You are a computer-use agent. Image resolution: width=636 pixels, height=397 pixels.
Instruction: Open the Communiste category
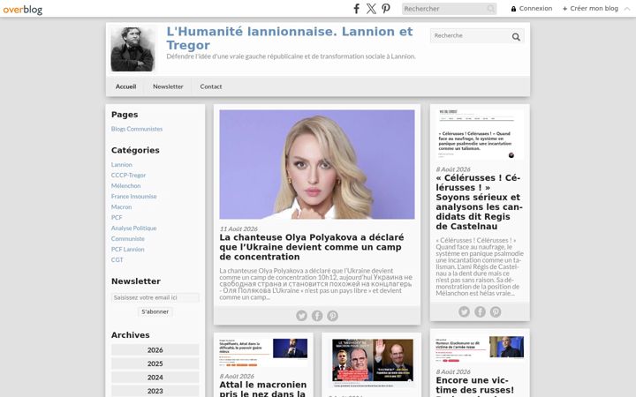128,238
